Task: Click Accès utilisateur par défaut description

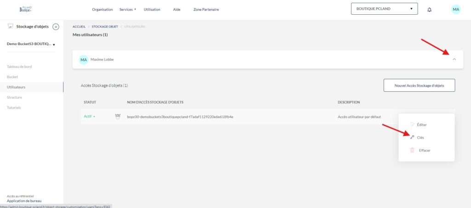Action: coord(359,117)
